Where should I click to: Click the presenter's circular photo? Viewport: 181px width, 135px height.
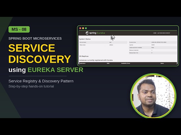(153, 96)
